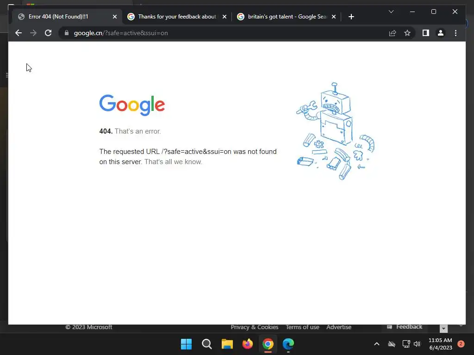Screen dimensions: 474x355
Task: Close the Error 404 tab
Action: point(115,17)
